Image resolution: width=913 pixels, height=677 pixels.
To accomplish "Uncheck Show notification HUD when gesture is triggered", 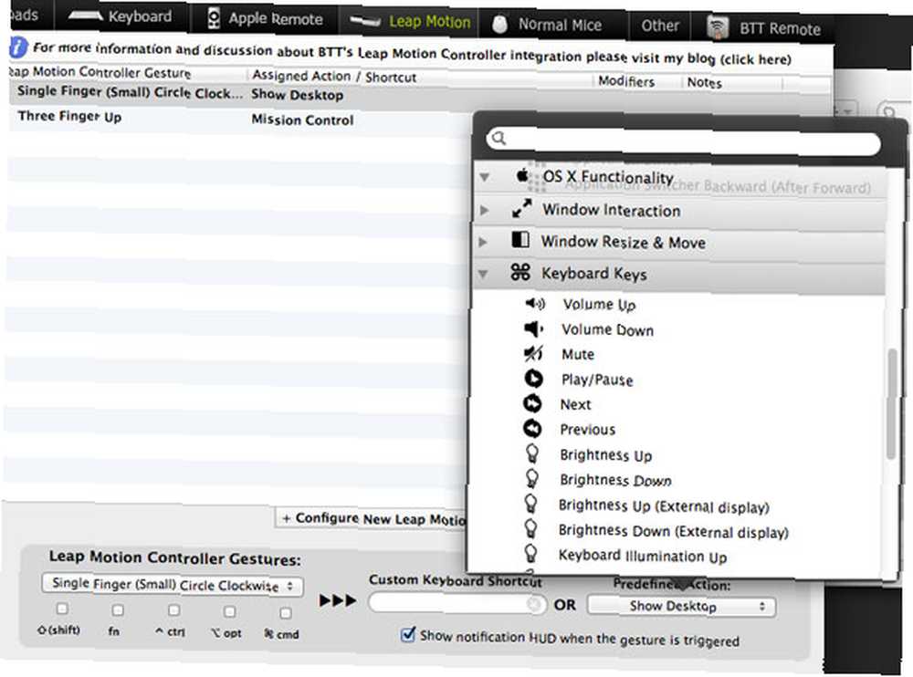I will click(408, 634).
